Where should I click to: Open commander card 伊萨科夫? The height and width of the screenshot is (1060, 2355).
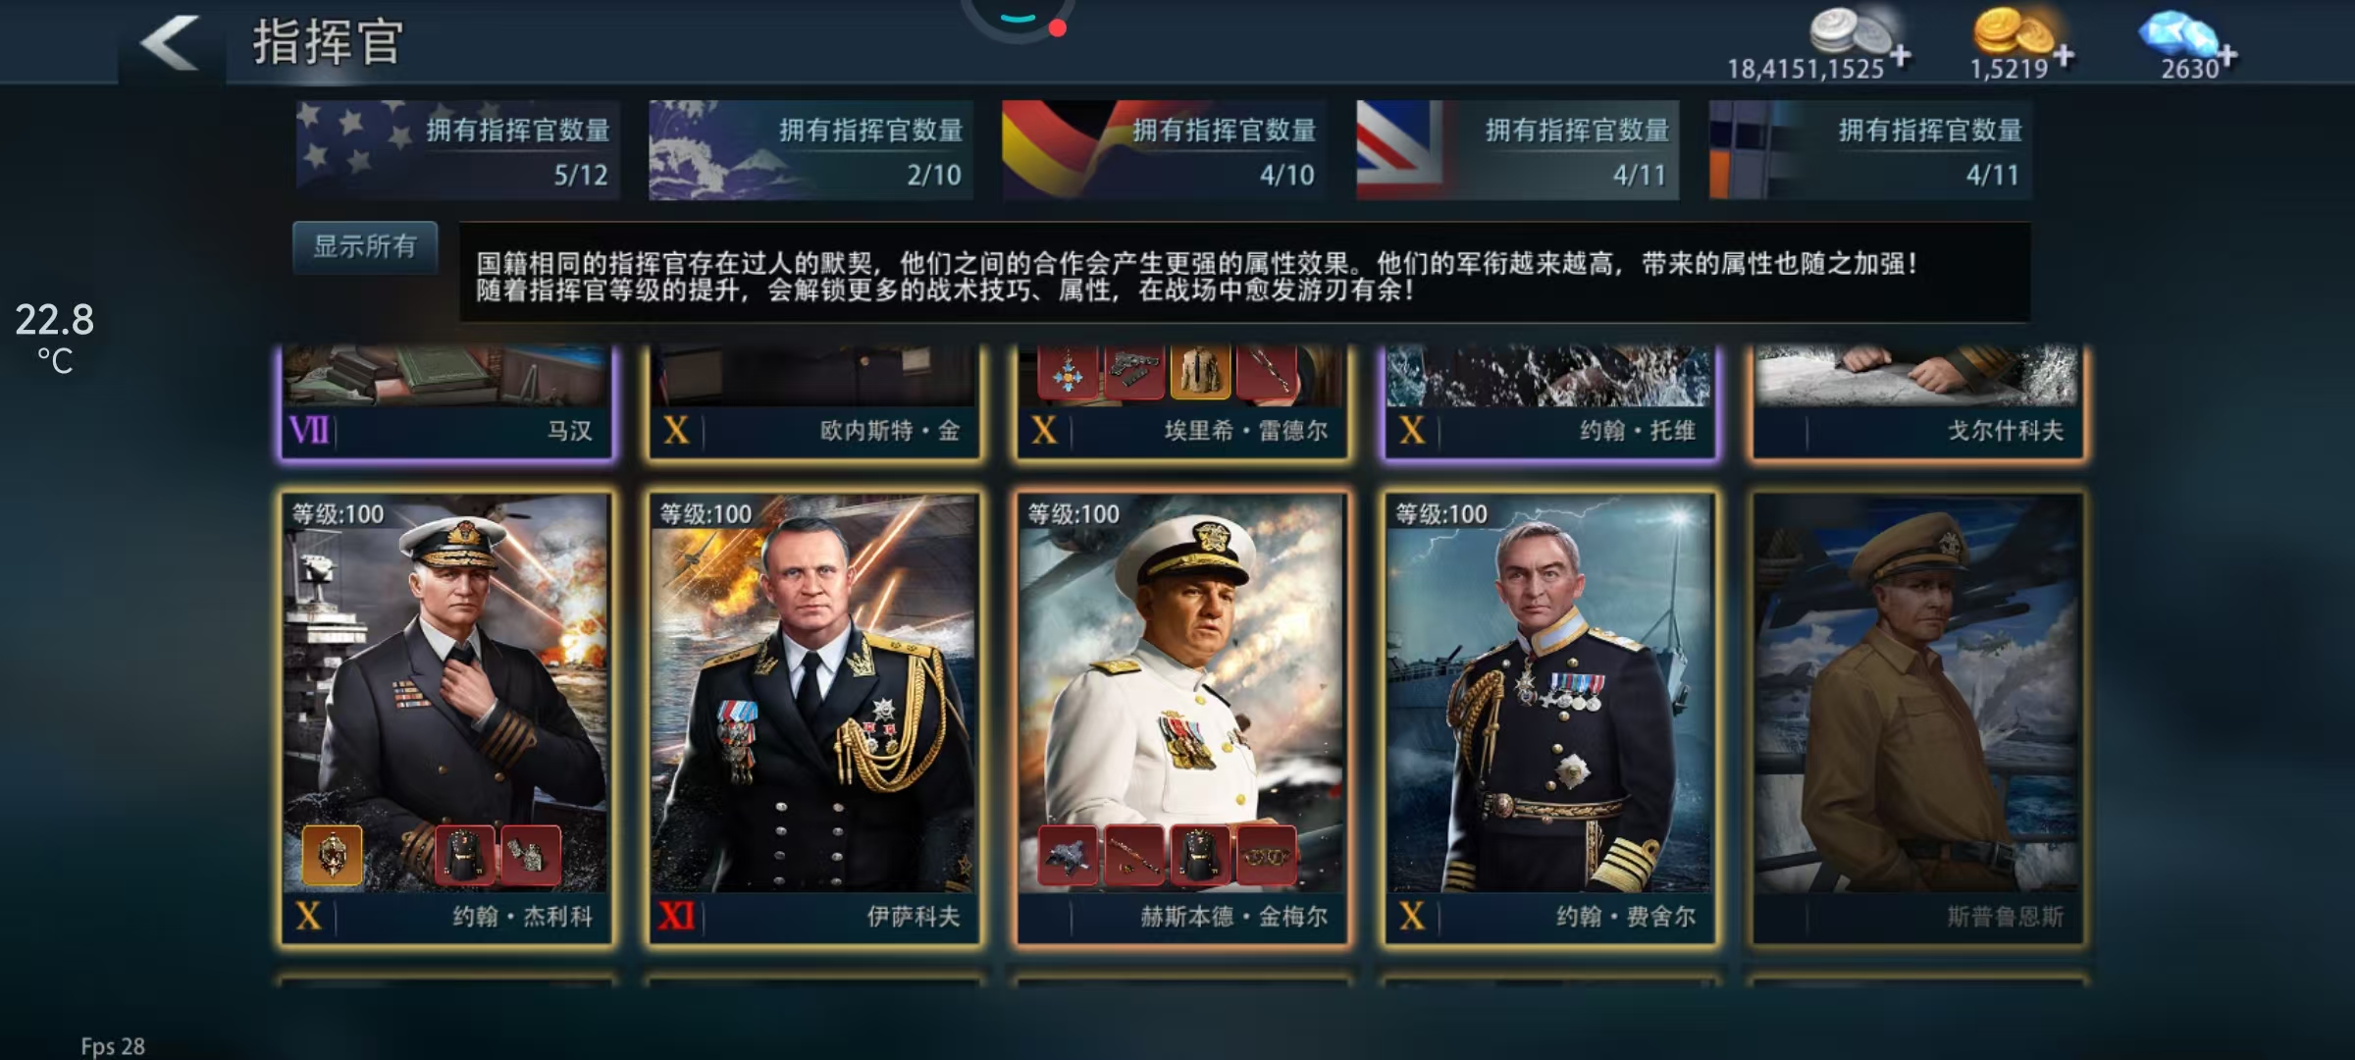(x=813, y=718)
